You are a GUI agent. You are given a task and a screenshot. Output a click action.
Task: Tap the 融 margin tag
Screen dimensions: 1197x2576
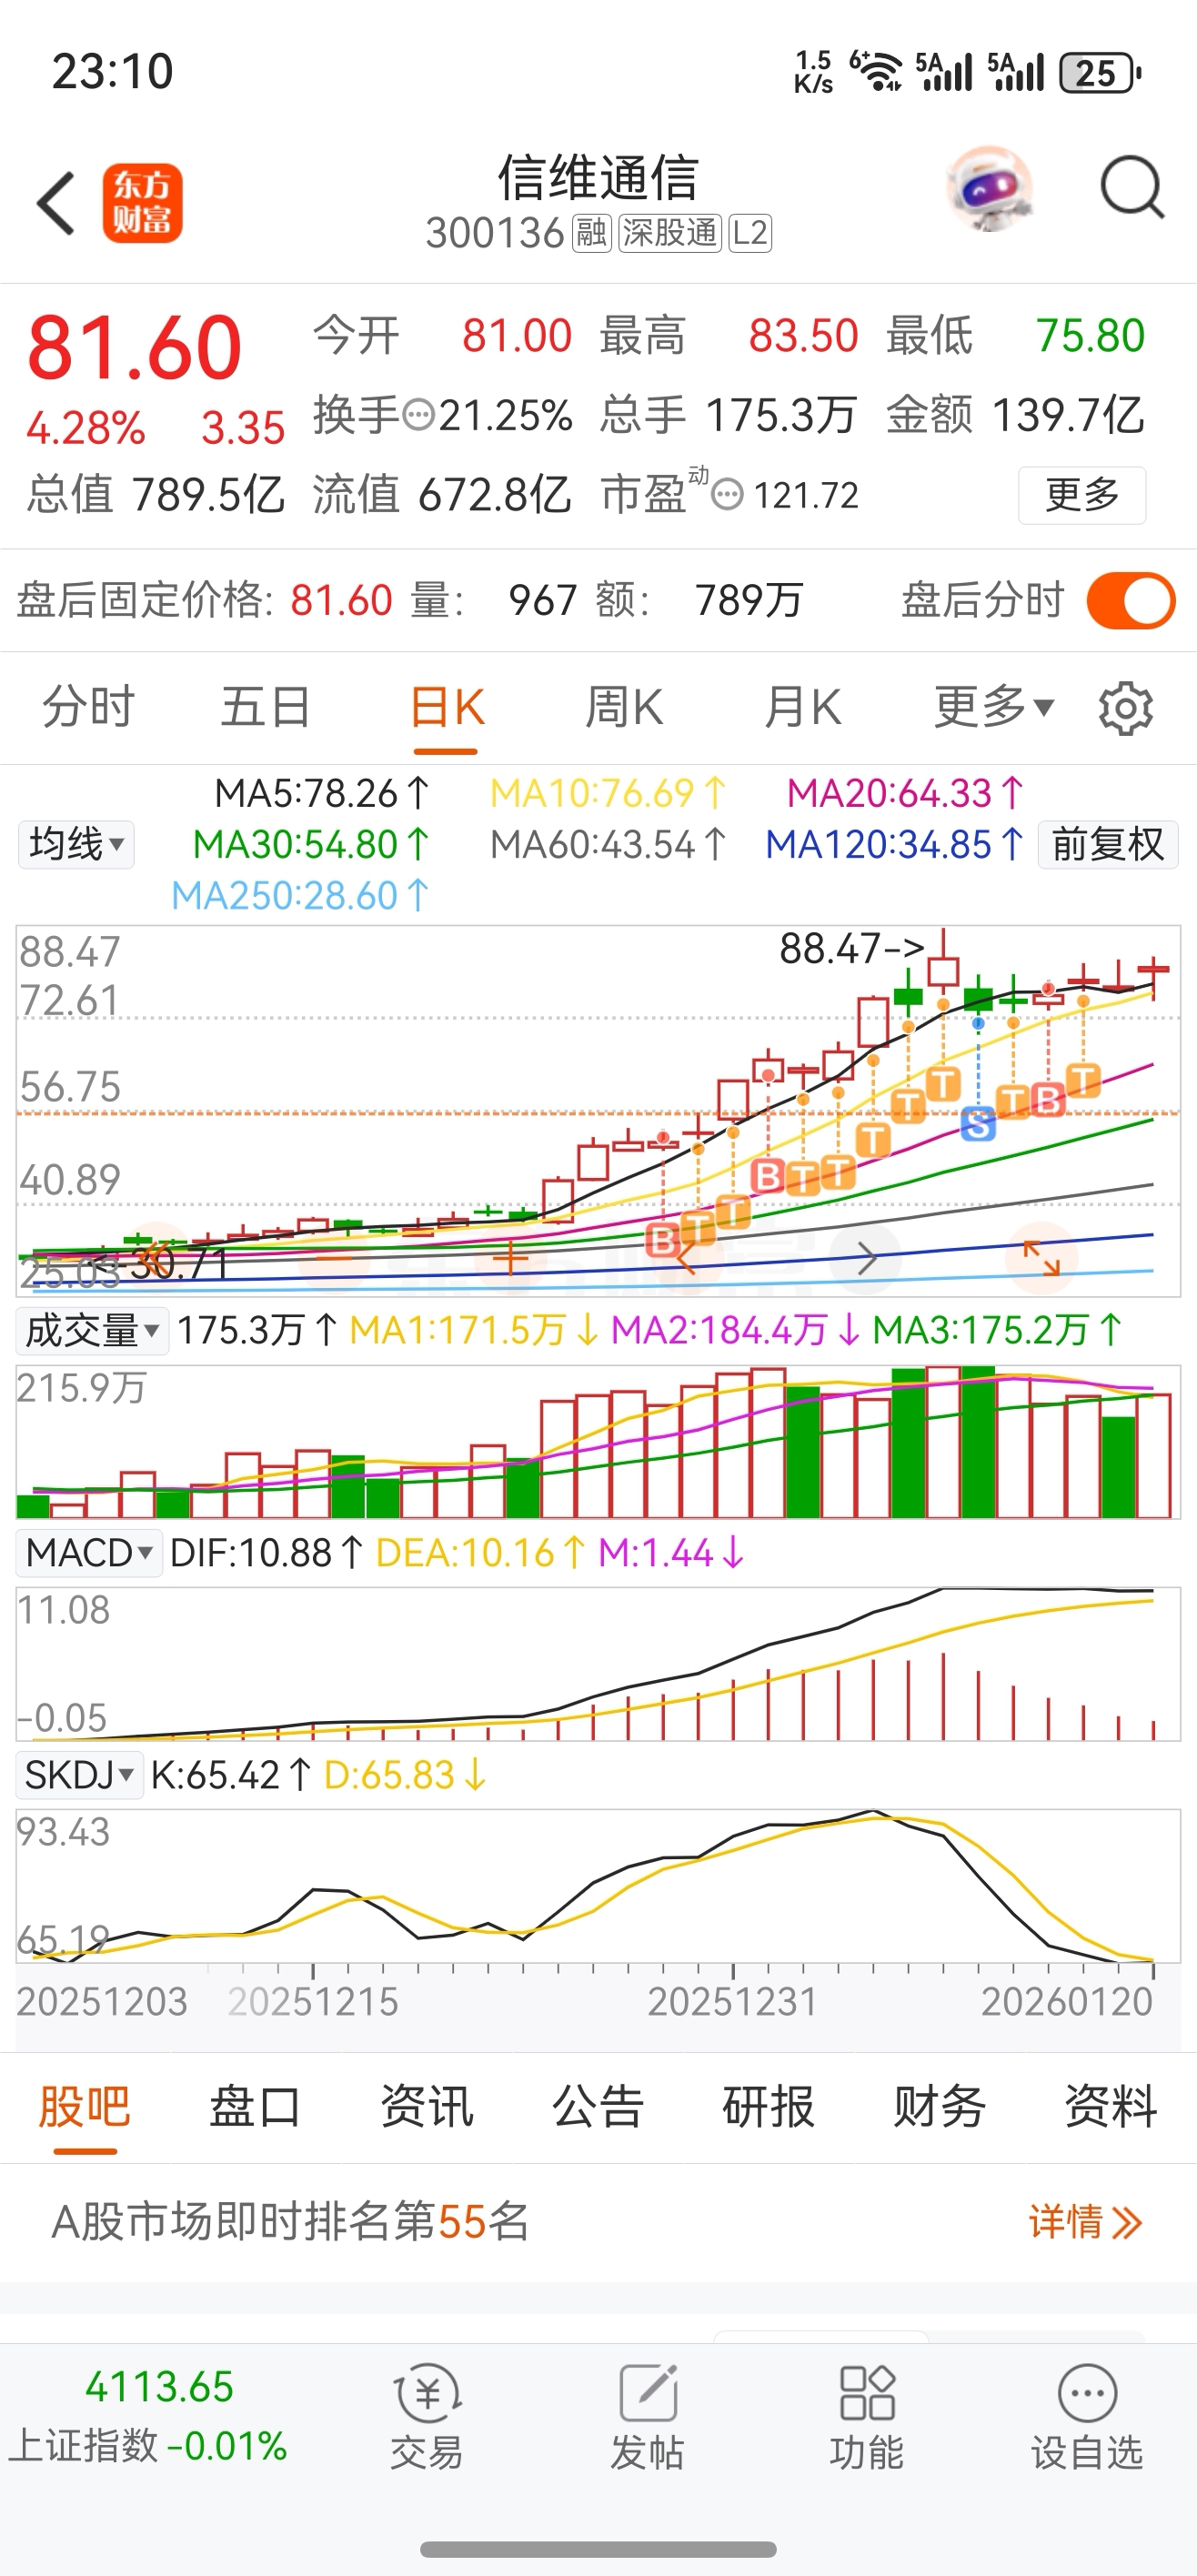coord(591,233)
